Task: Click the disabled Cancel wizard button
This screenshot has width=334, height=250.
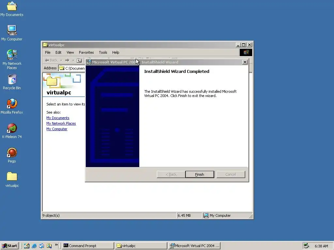Action: [x=231, y=174]
